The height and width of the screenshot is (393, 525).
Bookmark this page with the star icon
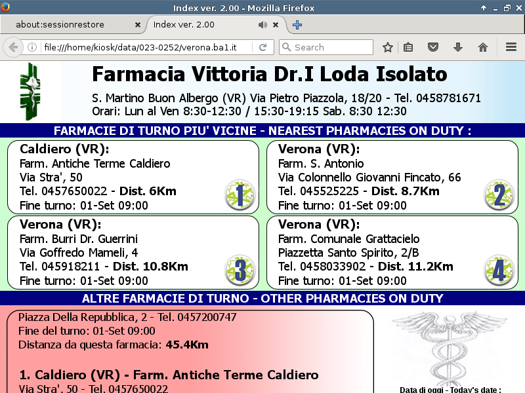point(388,47)
